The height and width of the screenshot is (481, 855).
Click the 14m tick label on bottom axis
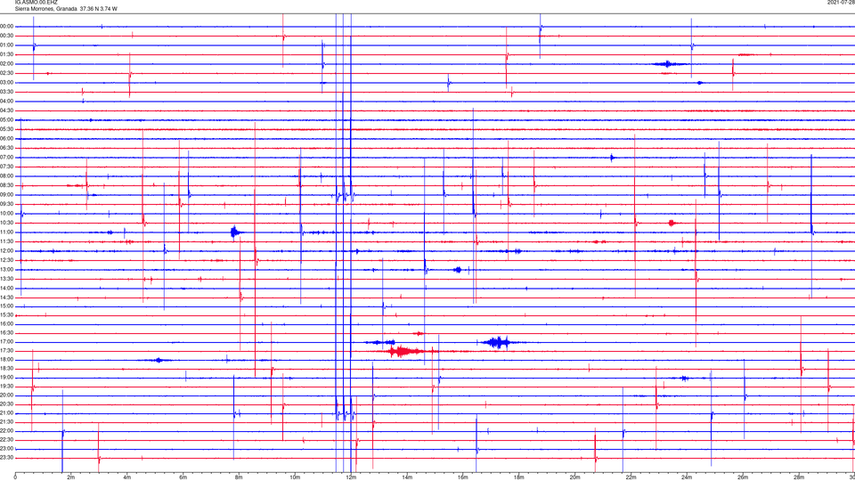click(x=407, y=477)
